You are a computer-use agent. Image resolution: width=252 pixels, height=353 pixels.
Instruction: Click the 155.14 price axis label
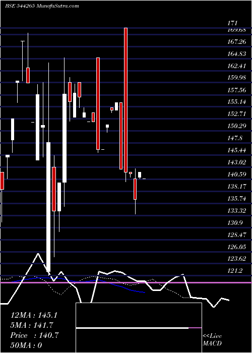coord(236,102)
